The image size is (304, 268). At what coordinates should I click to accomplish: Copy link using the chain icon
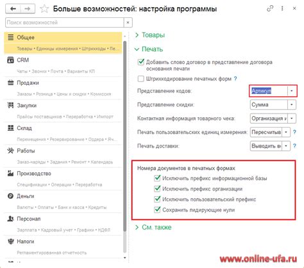pos(270,8)
